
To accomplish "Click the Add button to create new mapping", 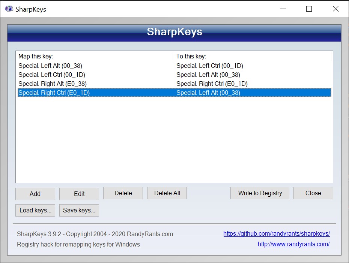I will pyautogui.click(x=35, y=194).
